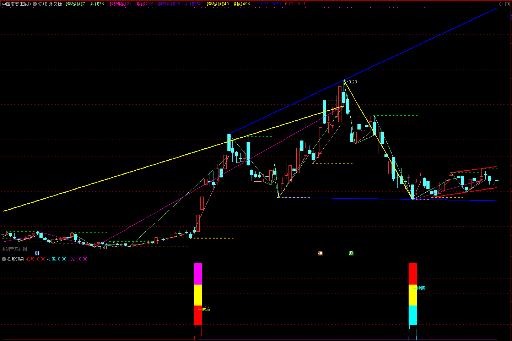Click the 9.20 peak price label
This screenshot has height=341, width=512.
pos(352,82)
